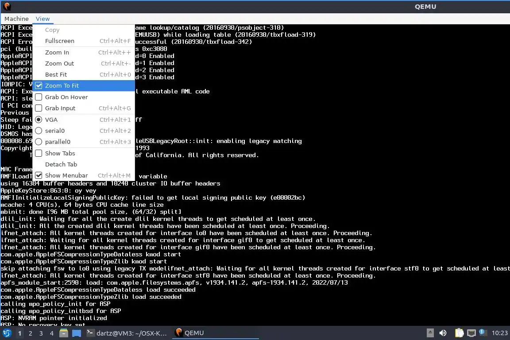This screenshot has width=510, height=340.
Task: Choose Fullscreen from the View menu
Action: (x=84, y=41)
